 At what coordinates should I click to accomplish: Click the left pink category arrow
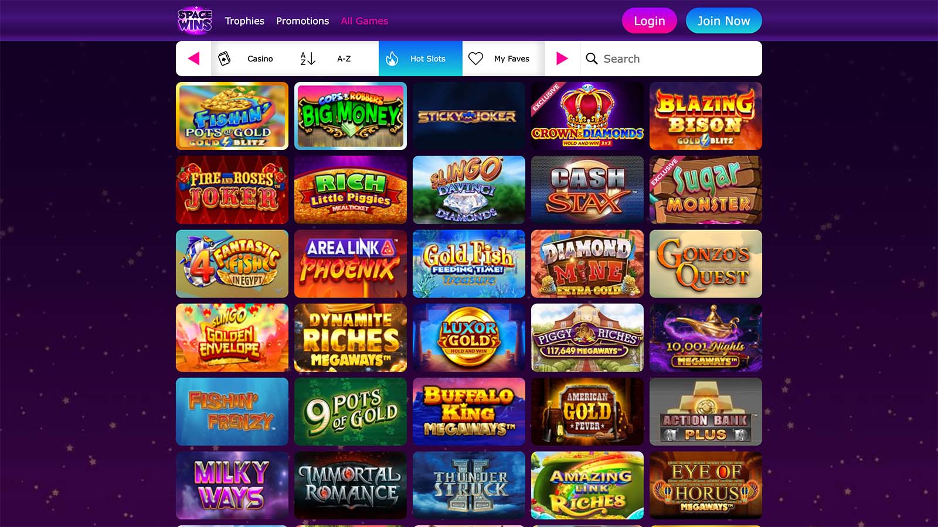coord(193,59)
